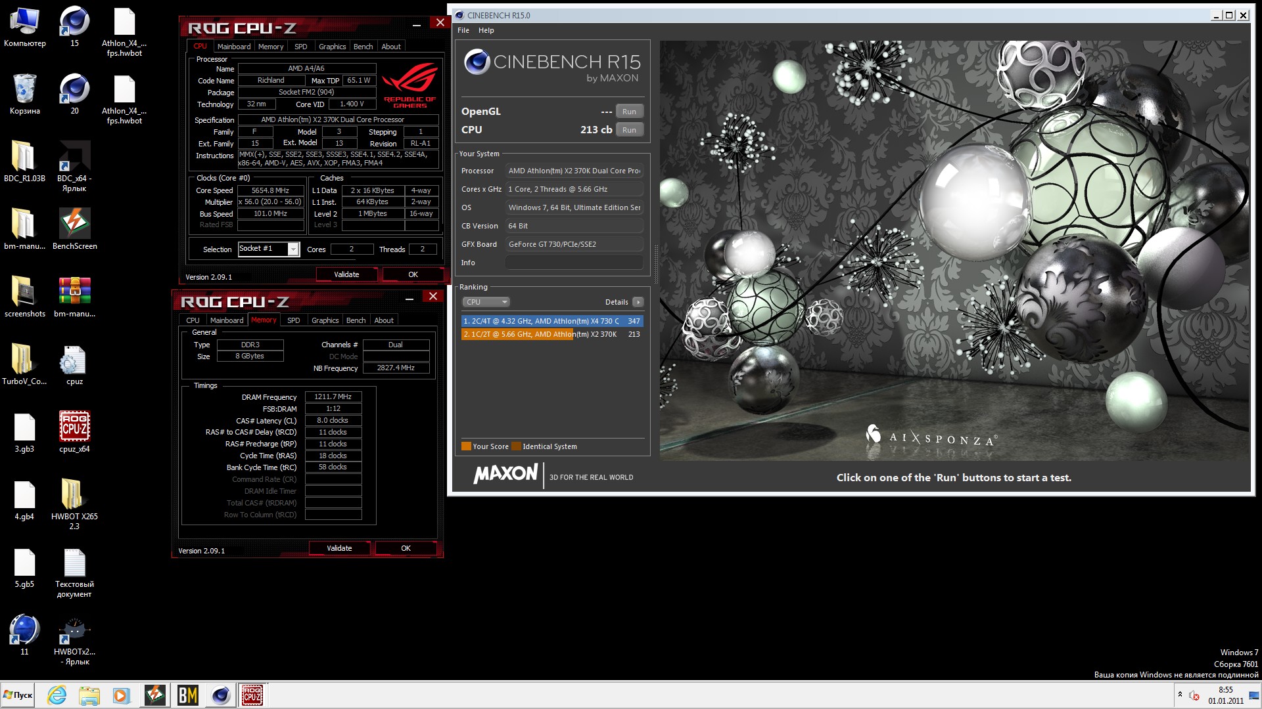This screenshot has height=709, width=1262.
Task: Run the CPU test in Cinebench
Action: [x=629, y=130]
